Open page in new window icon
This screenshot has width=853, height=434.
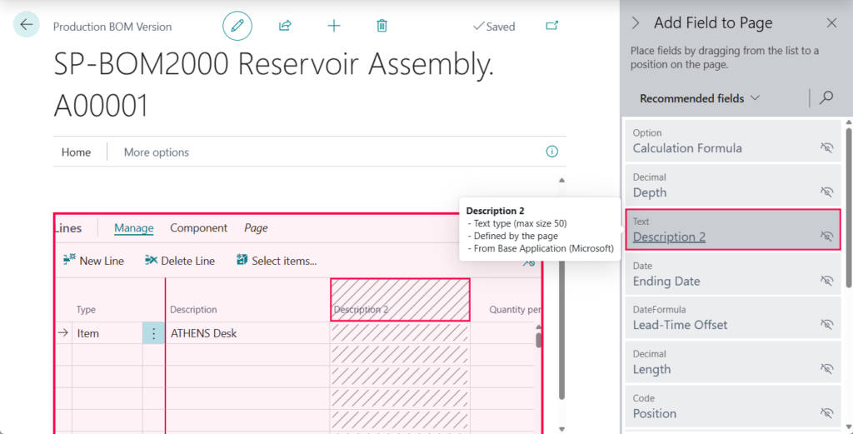(551, 26)
